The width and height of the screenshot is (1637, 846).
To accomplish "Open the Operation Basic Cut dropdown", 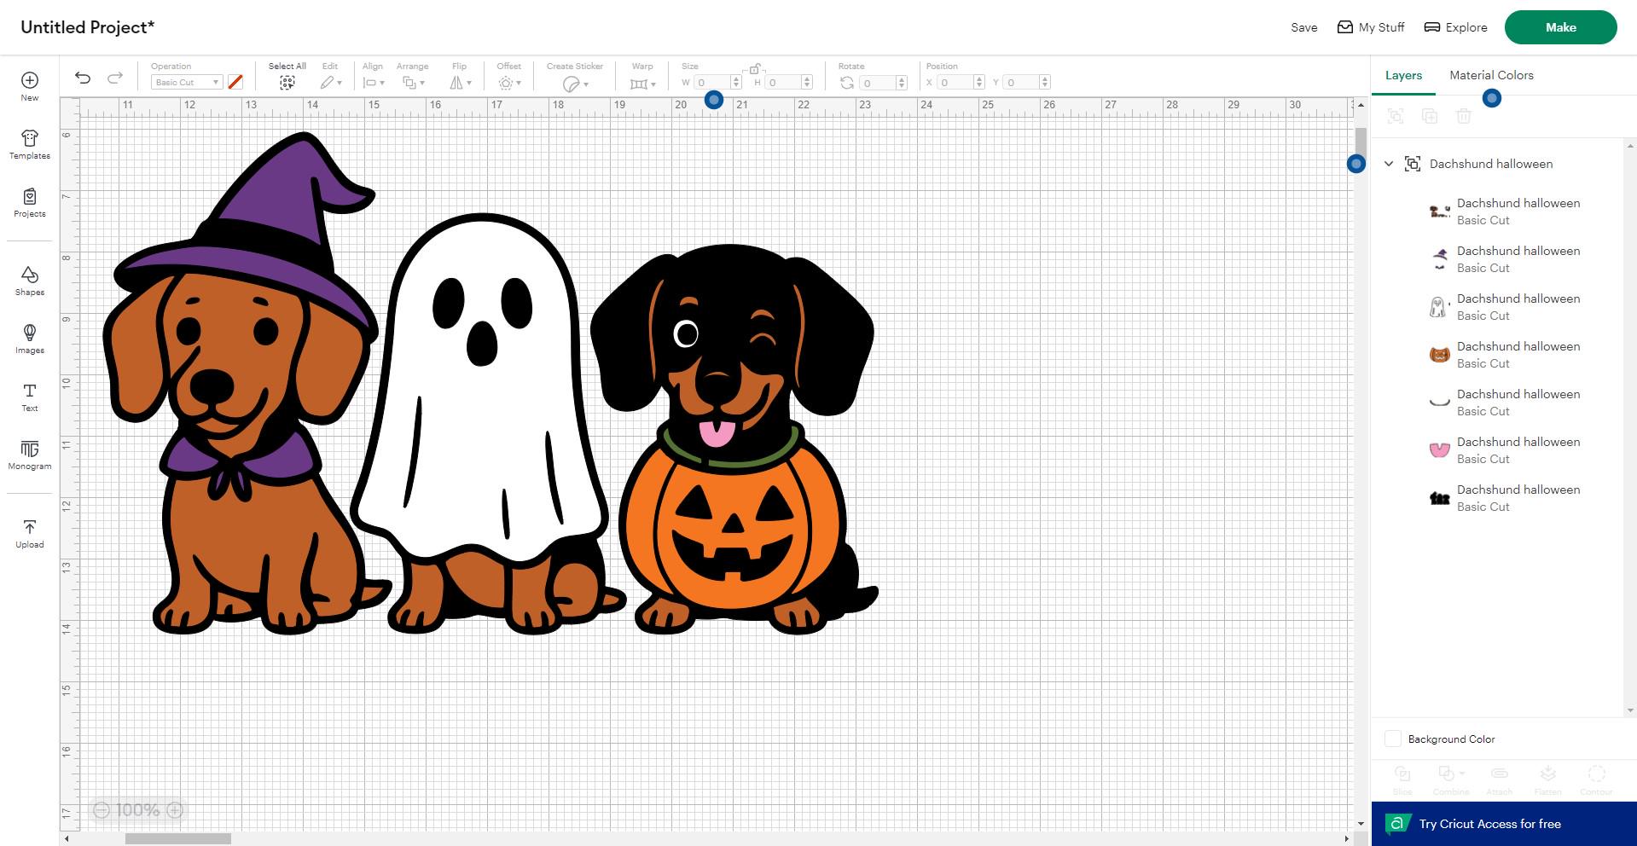I will click(x=187, y=83).
